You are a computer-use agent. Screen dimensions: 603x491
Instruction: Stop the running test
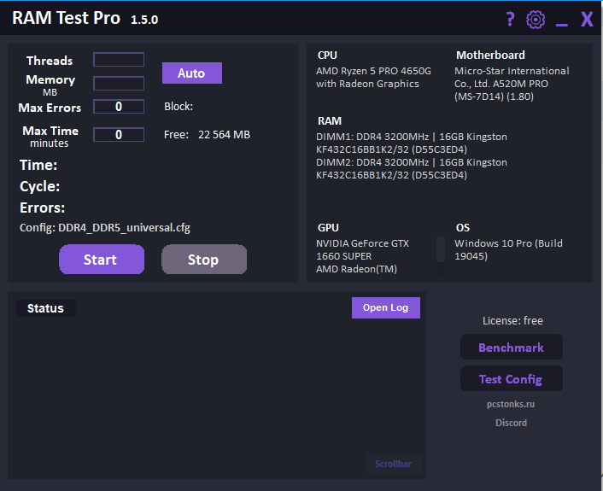[203, 260]
